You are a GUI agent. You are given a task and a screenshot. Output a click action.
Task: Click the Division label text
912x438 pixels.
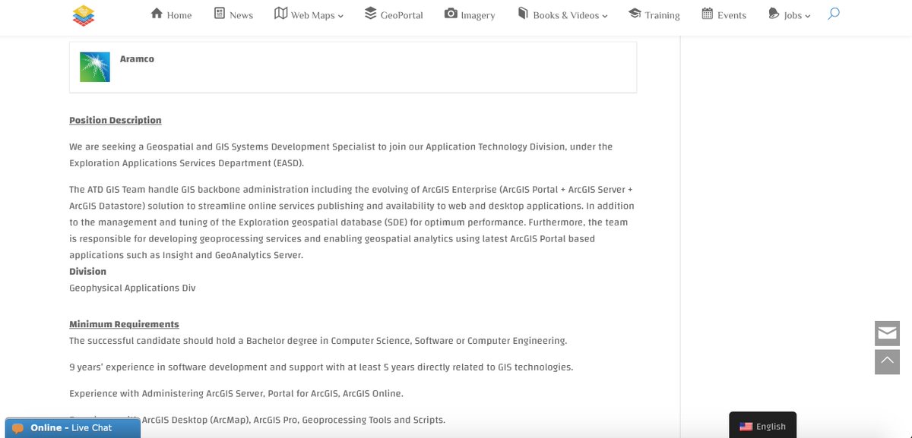pos(87,271)
